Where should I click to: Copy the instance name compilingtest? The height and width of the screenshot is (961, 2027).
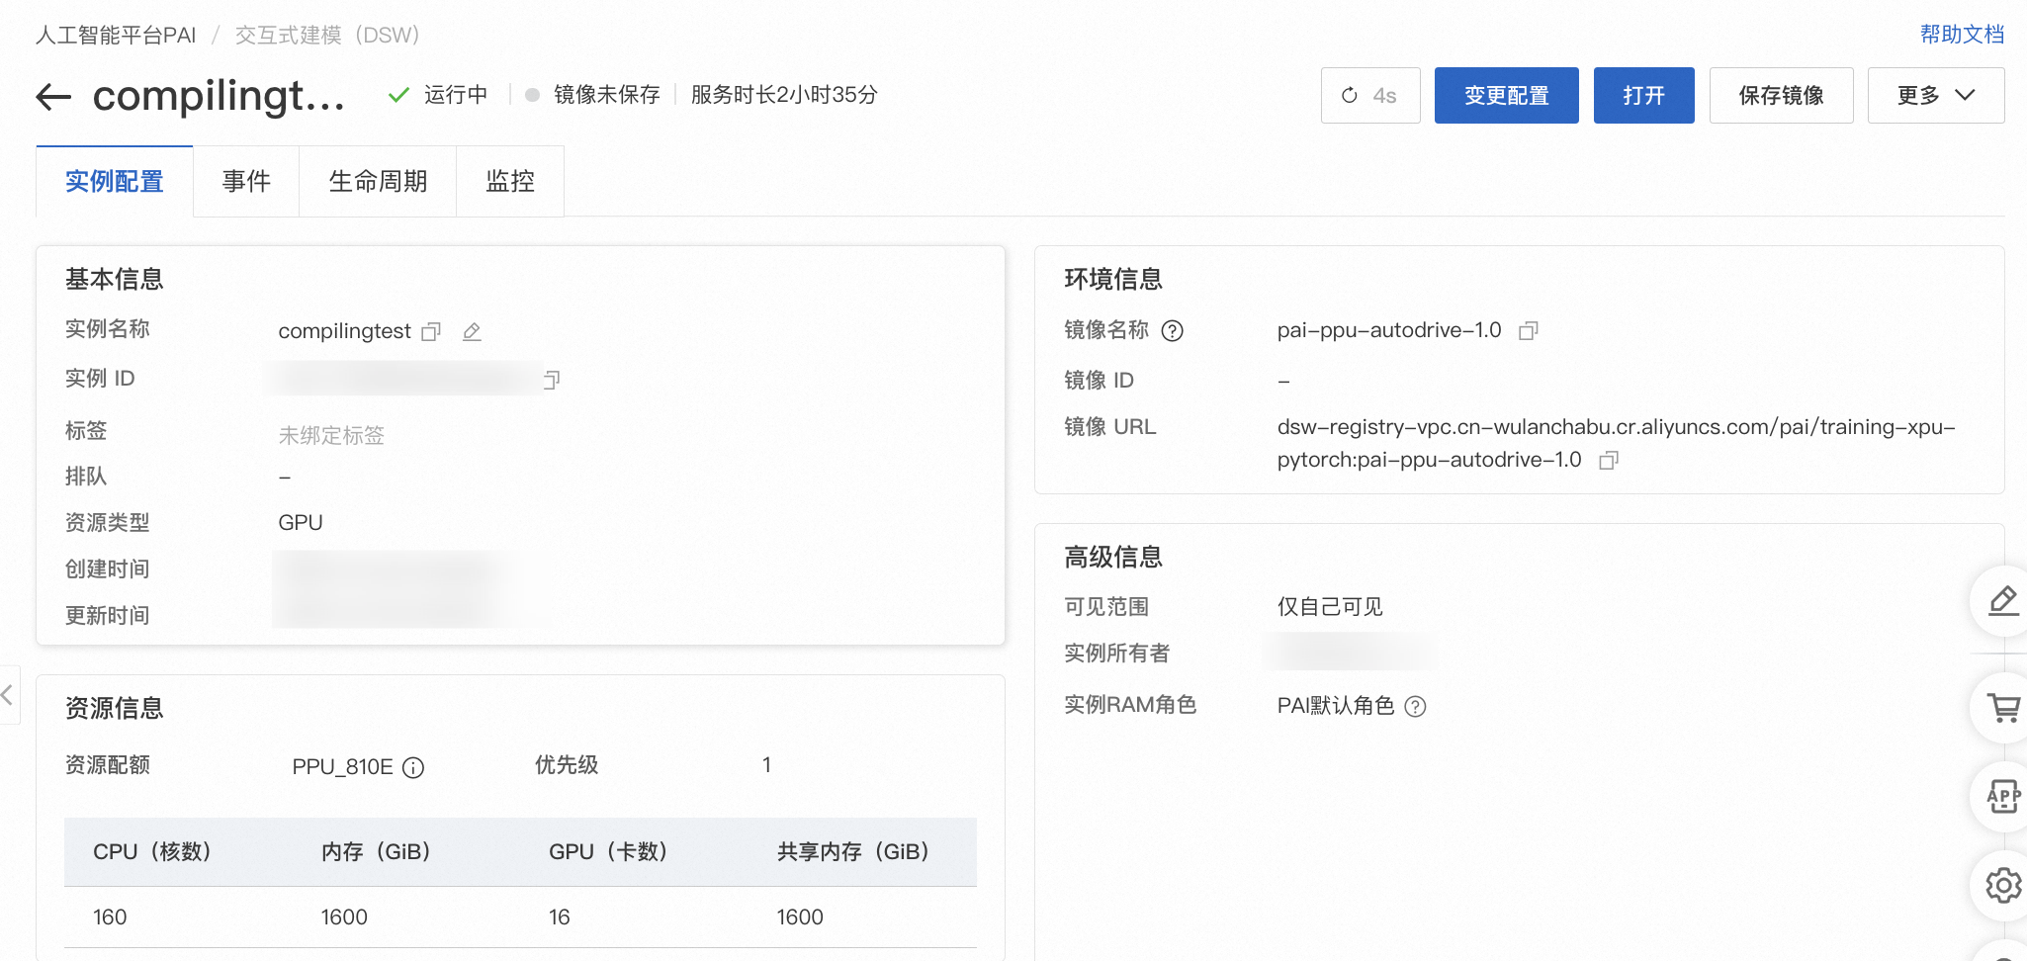point(431,331)
